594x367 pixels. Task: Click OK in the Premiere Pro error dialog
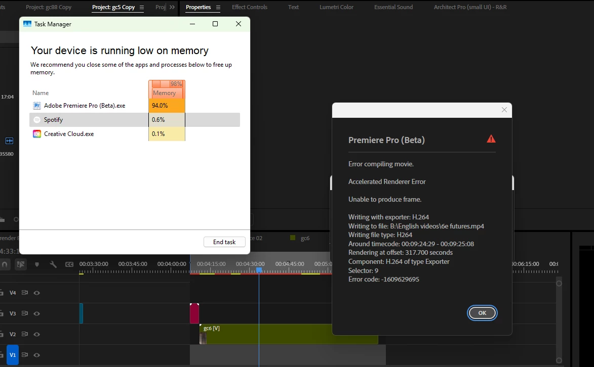482,313
